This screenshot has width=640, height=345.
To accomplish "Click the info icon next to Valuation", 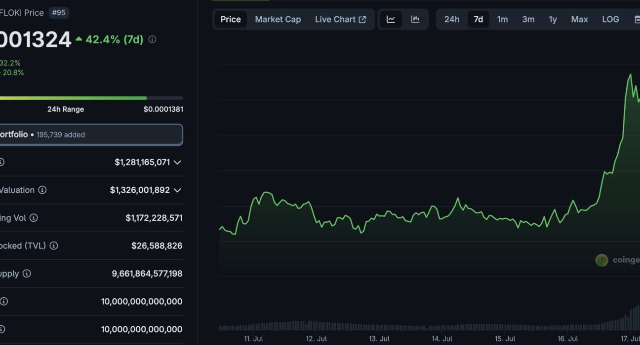I will pyautogui.click(x=42, y=190).
